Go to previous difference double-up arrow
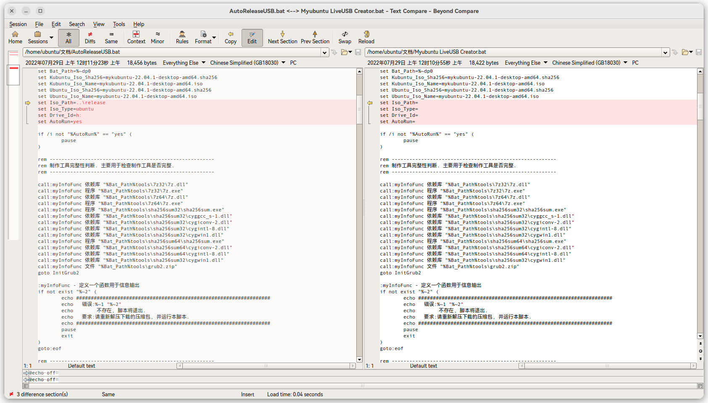The height and width of the screenshot is (403, 708). pyautogui.click(x=700, y=344)
